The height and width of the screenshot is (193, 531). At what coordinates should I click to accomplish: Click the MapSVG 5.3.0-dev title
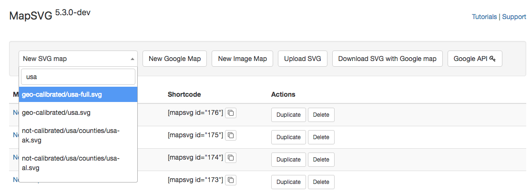tap(50, 15)
